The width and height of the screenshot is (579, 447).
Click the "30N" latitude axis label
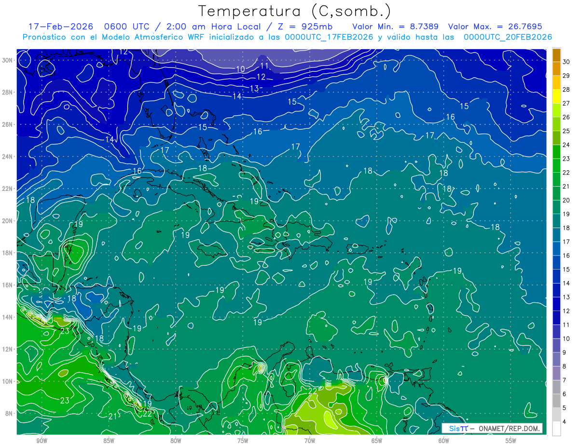8,60
